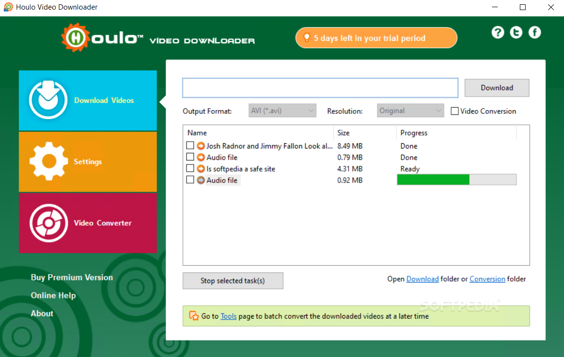Maximize the Houlo Video Downloader window

point(523,7)
